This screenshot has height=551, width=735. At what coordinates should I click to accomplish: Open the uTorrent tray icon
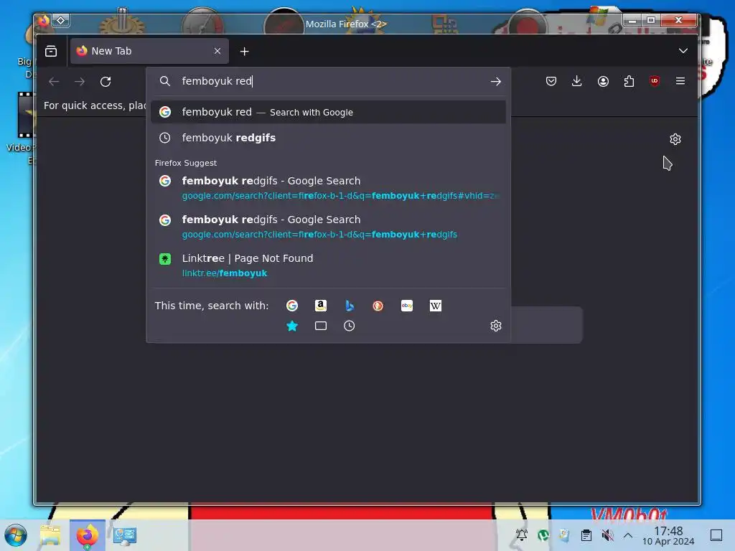[543, 535]
